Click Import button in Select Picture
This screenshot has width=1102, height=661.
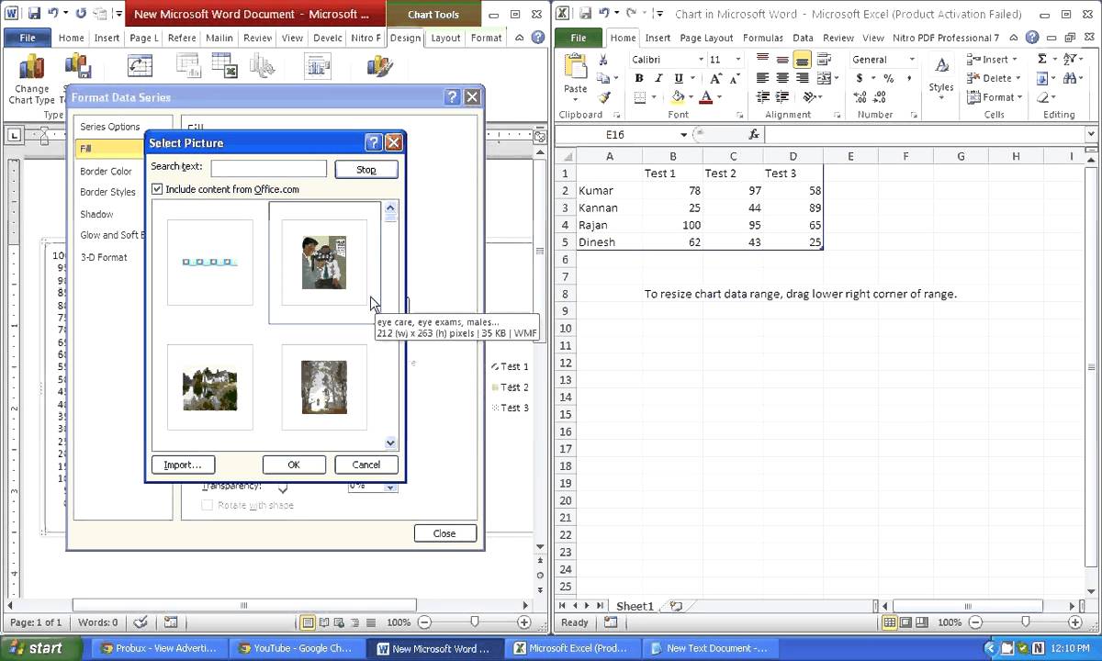[183, 465]
